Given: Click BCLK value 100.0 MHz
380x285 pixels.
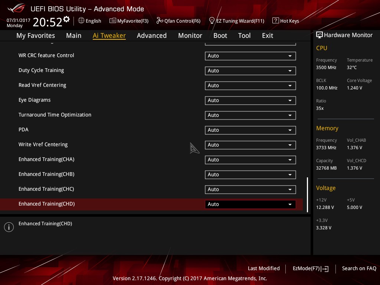Looking at the screenshot, I should [x=327, y=88].
